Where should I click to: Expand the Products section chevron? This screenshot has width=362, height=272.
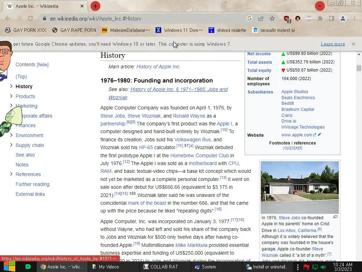11,96
